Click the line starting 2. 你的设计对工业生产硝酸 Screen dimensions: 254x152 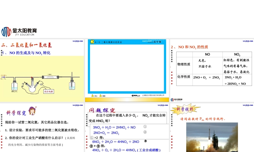[x=40, y=138]
